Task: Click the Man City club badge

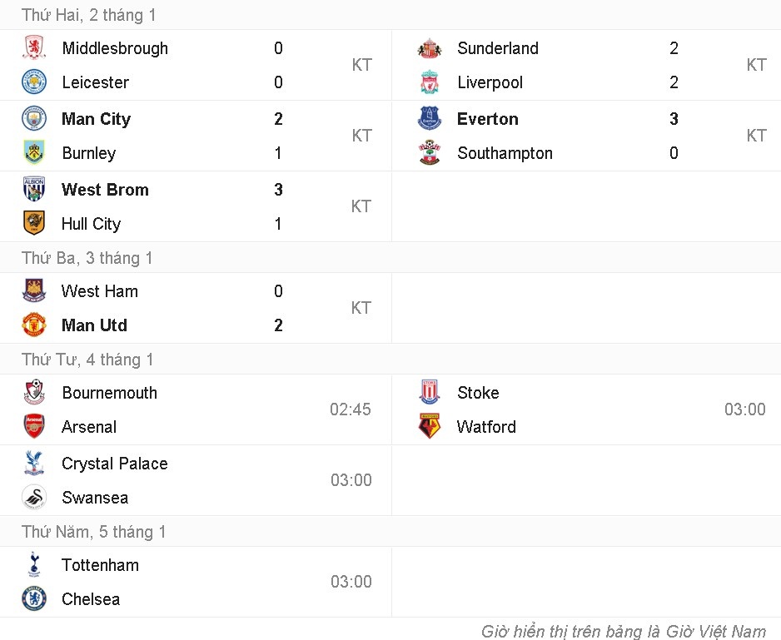Action: coord(34,119)
